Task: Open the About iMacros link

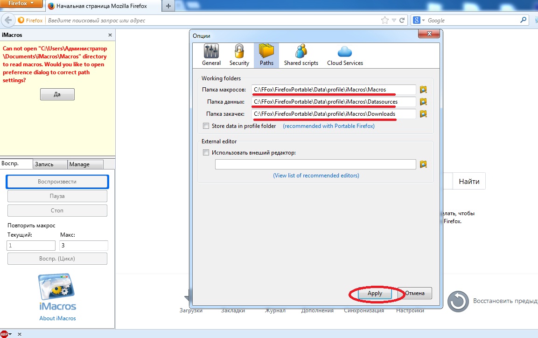Action: tap(57, 318)
